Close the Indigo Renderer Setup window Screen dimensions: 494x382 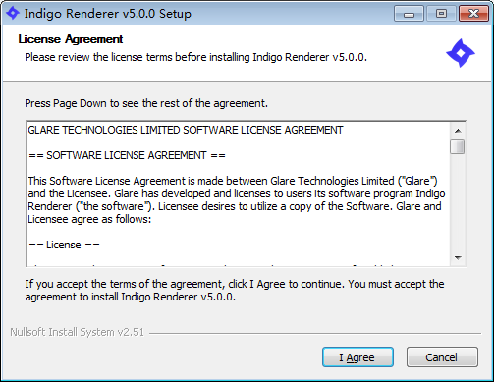(x=473, y=14)
